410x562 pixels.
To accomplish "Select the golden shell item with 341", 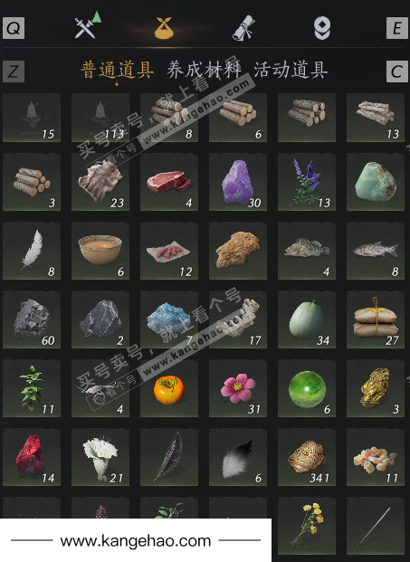I will coord(307,457).
